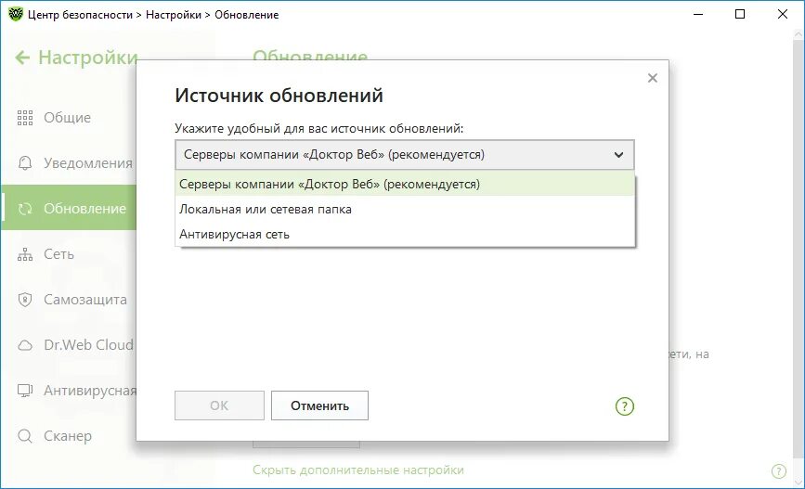The width and height of the screenshot is (805, 489).
Task: Click the Self-protection shield icon
Action: 25,300
